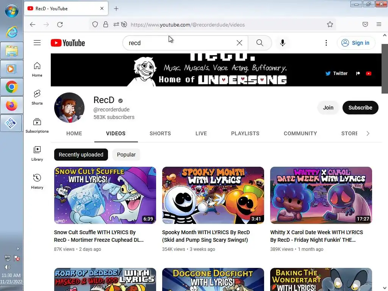
Task: Open History in the sidebar
Action: (37, 181)
